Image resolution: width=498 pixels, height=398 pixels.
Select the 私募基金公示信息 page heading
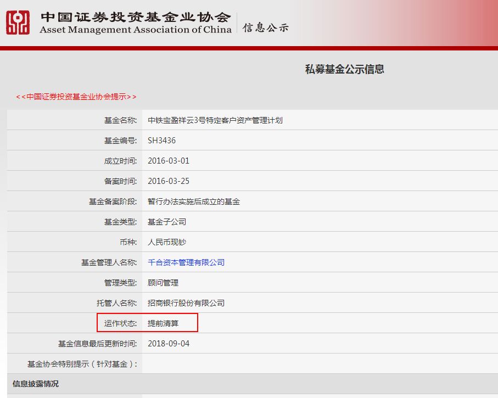345,69
